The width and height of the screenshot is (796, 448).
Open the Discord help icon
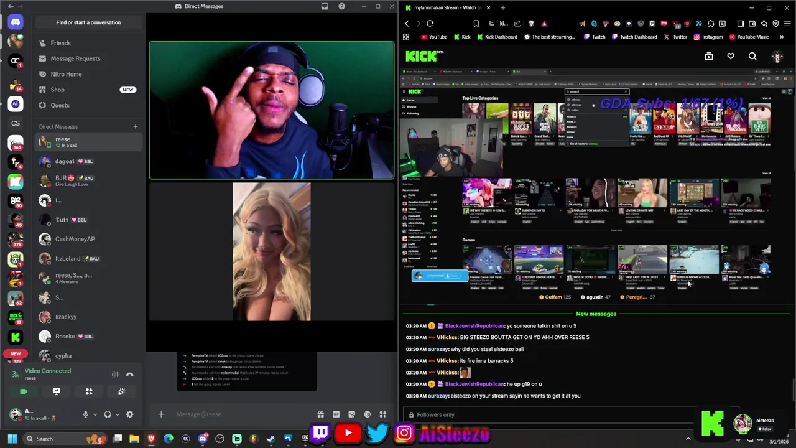point(341,6)
